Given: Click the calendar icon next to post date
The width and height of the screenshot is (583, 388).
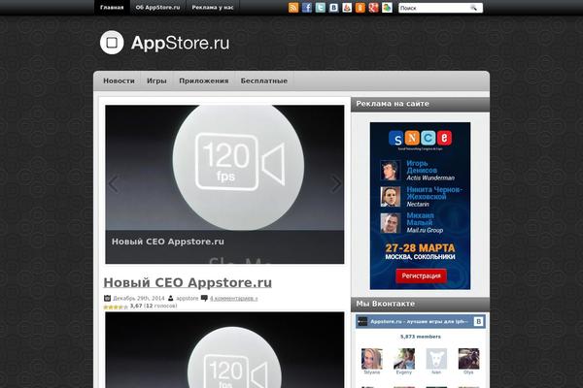Looking at the screenshot, I should pos(108,298).
